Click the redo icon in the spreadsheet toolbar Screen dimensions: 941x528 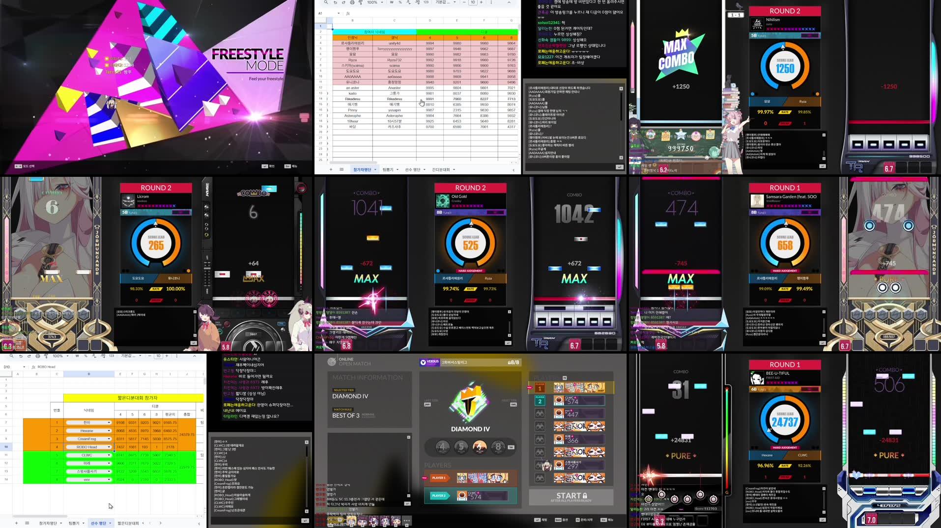(344, 2)
